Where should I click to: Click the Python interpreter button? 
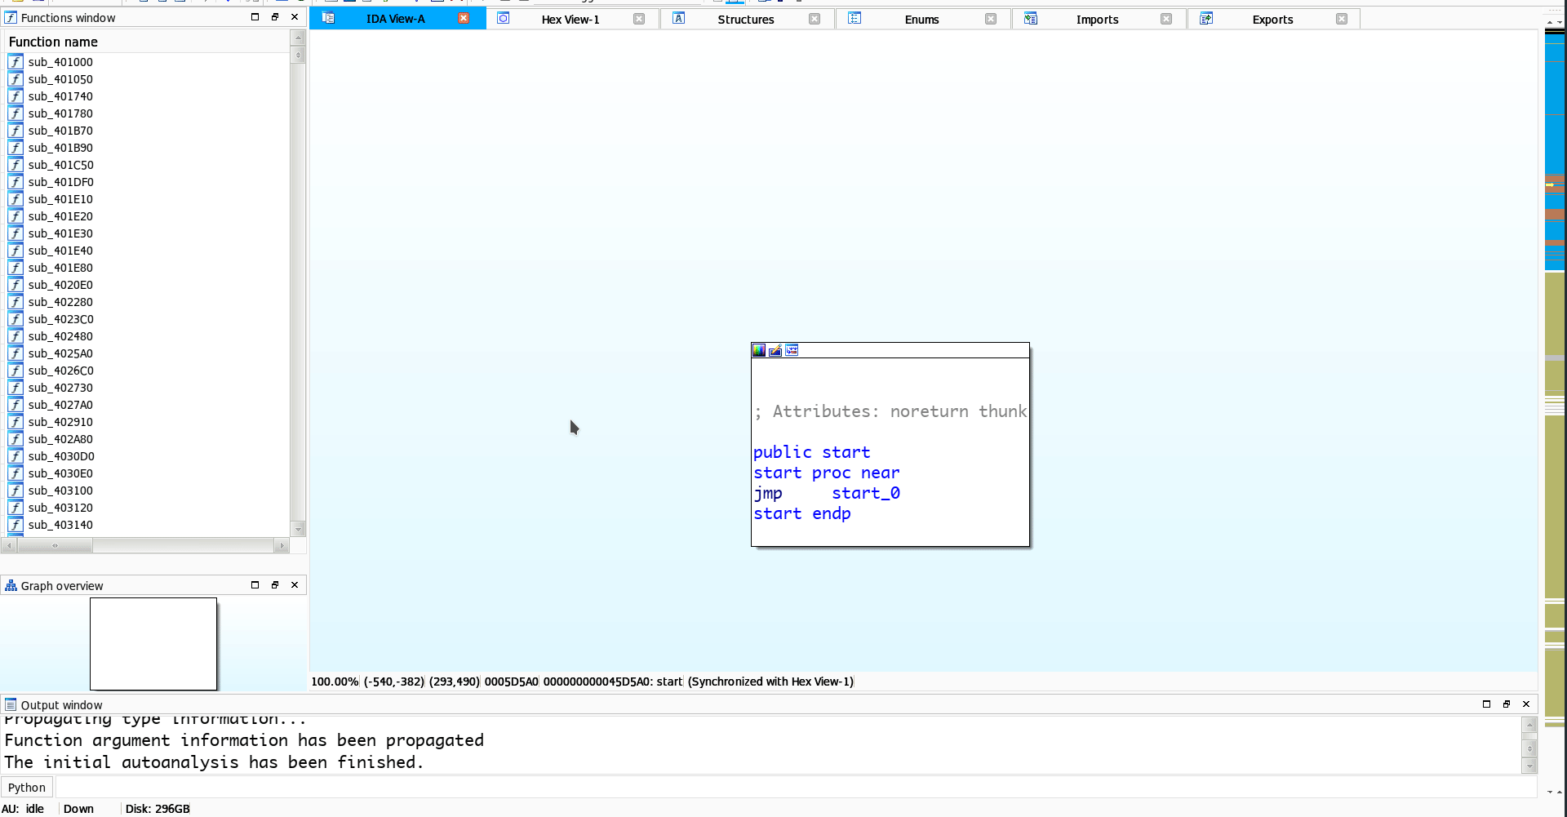(x=27, y=788)
